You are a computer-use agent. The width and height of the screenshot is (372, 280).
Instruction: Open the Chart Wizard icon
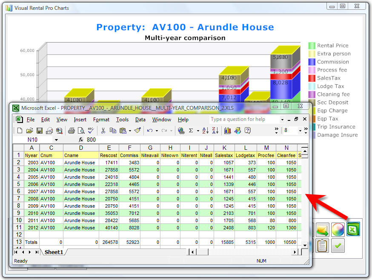(x=228, y=131)
